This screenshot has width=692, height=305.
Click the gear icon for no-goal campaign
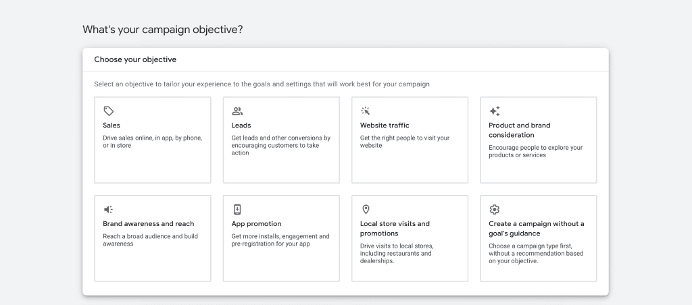coord(494,209)
